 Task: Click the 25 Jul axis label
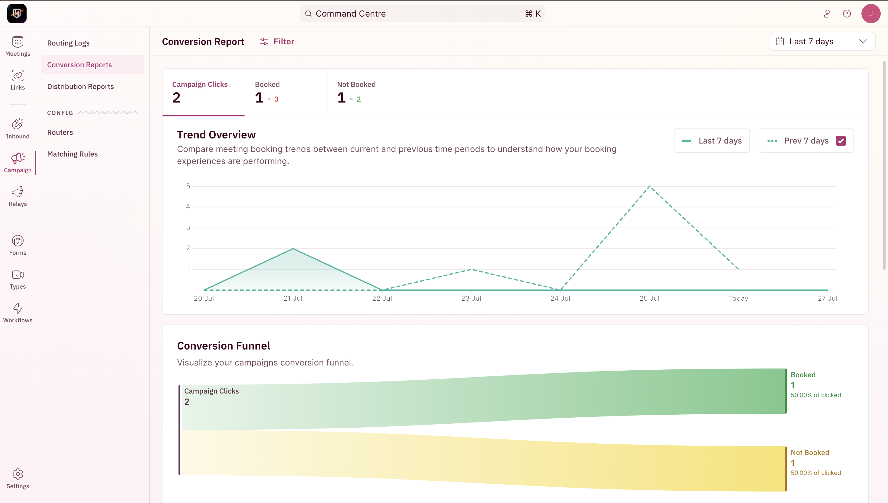(649, 298)
